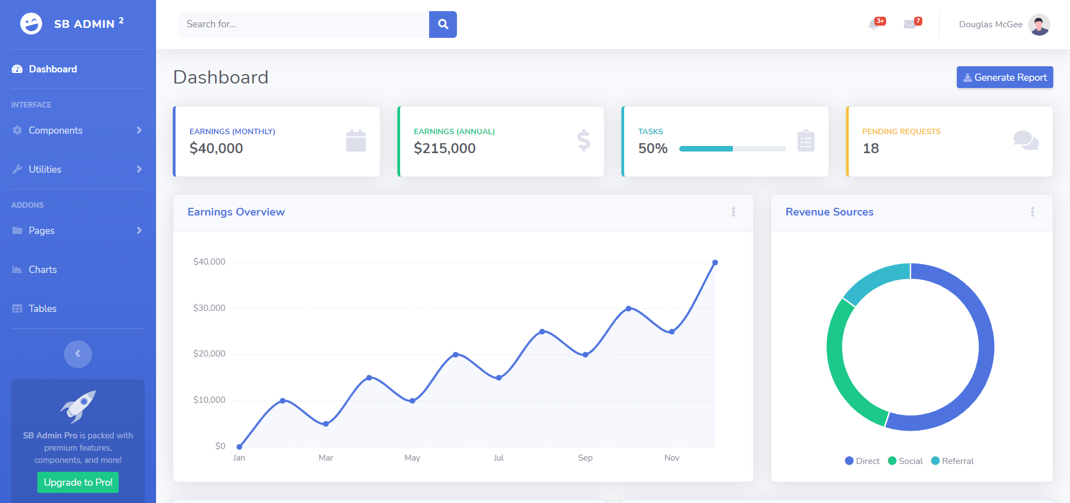
Task: Click the Upgrade to Pro! button
Action: coord(78,482)
